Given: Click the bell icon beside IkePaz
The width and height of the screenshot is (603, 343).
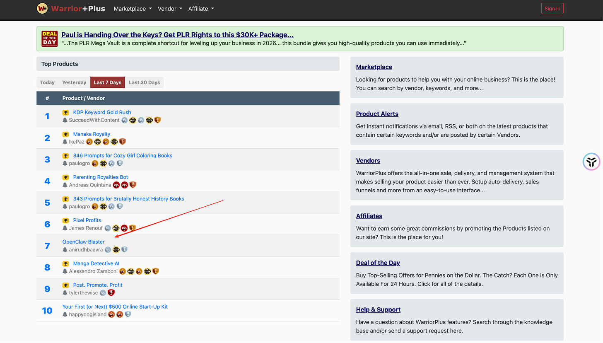Looking at the screenshot, I should coord(65,142).
